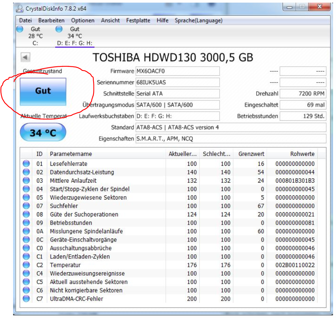Click status icon of Aktuell ausstehende Sektoren row
The width and height of the screenshot is (336, 318).
tap(26, 282)
